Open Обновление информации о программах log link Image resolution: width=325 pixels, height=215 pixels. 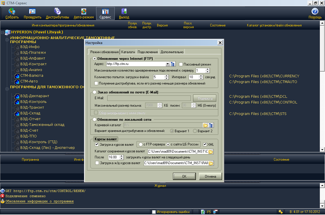(39, 201)
